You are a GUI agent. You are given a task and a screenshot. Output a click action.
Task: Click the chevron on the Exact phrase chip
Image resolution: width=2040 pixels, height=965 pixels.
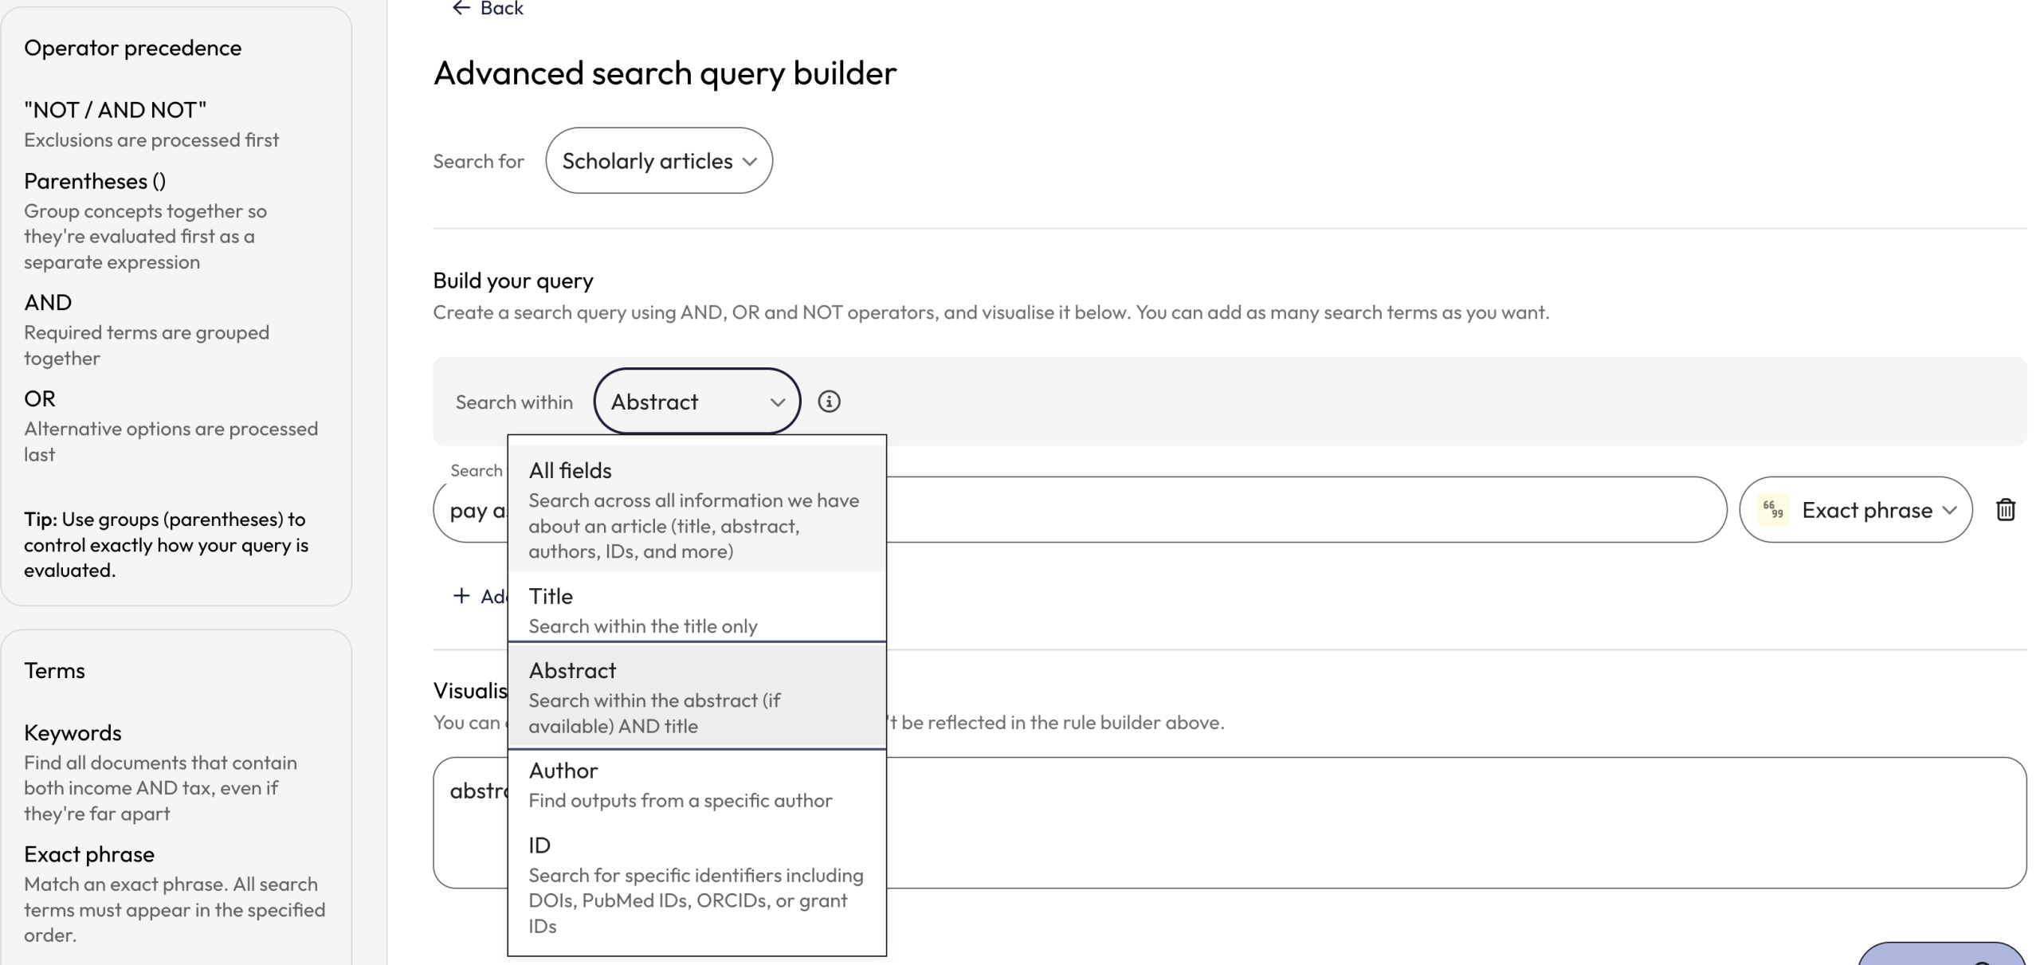tap(1952, 511)
